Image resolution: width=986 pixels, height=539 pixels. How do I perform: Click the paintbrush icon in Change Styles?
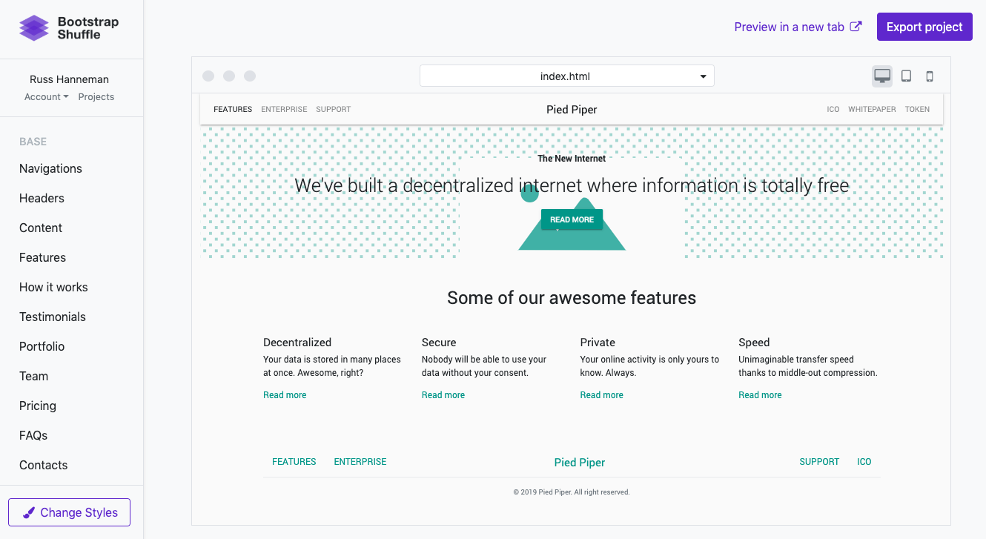pyautogui.click(x=29, y=512)
